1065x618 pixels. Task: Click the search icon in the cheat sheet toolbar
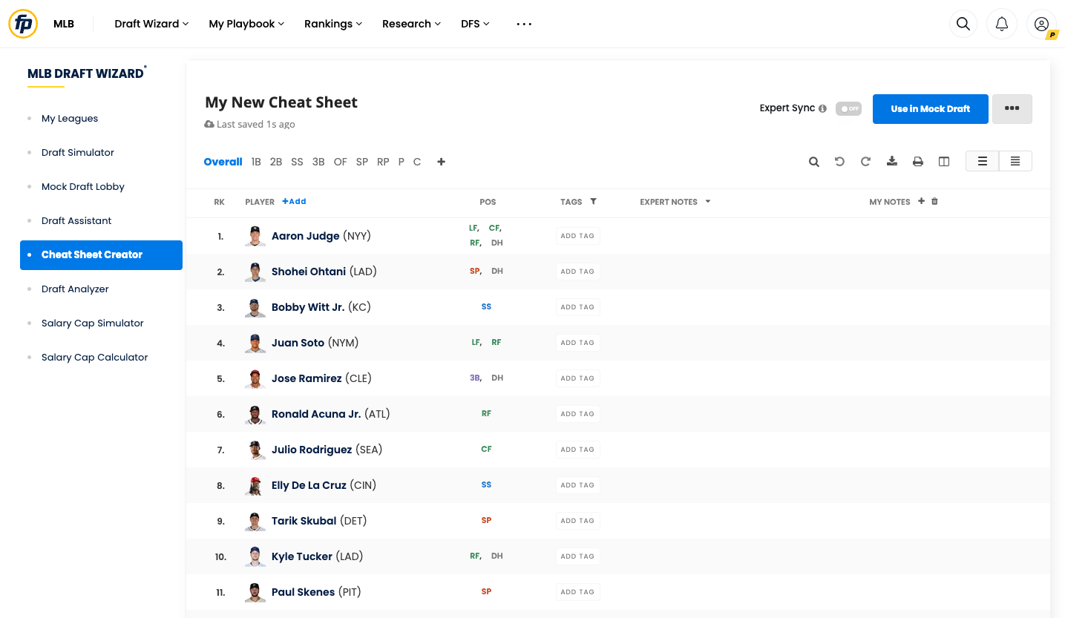click(814, 161)
